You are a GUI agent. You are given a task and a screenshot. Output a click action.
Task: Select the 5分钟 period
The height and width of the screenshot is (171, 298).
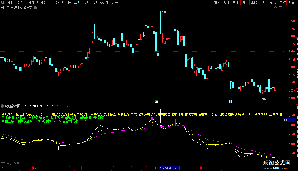coord(30,2)
